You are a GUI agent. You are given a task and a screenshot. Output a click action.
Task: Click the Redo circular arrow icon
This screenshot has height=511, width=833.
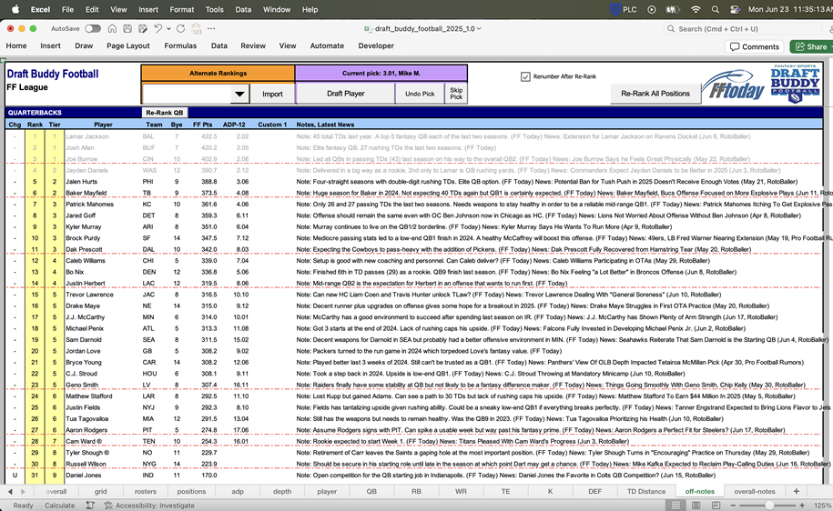click(x=180, y=29)
